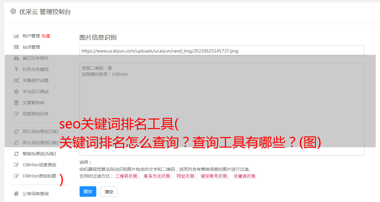The width and height of the screenshot is (380, 202).
Task: Click the 说明： label
Action: coord(85,162)
